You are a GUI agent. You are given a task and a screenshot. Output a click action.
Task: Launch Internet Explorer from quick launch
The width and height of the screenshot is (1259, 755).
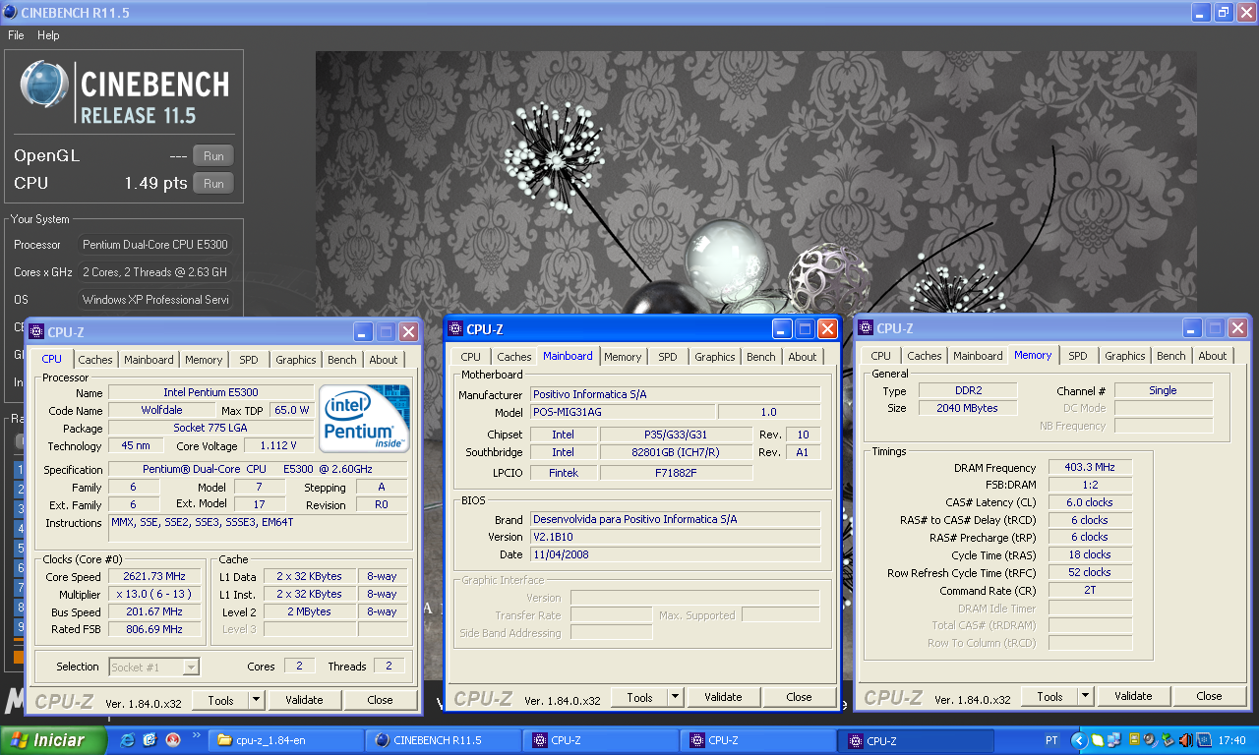128,740
